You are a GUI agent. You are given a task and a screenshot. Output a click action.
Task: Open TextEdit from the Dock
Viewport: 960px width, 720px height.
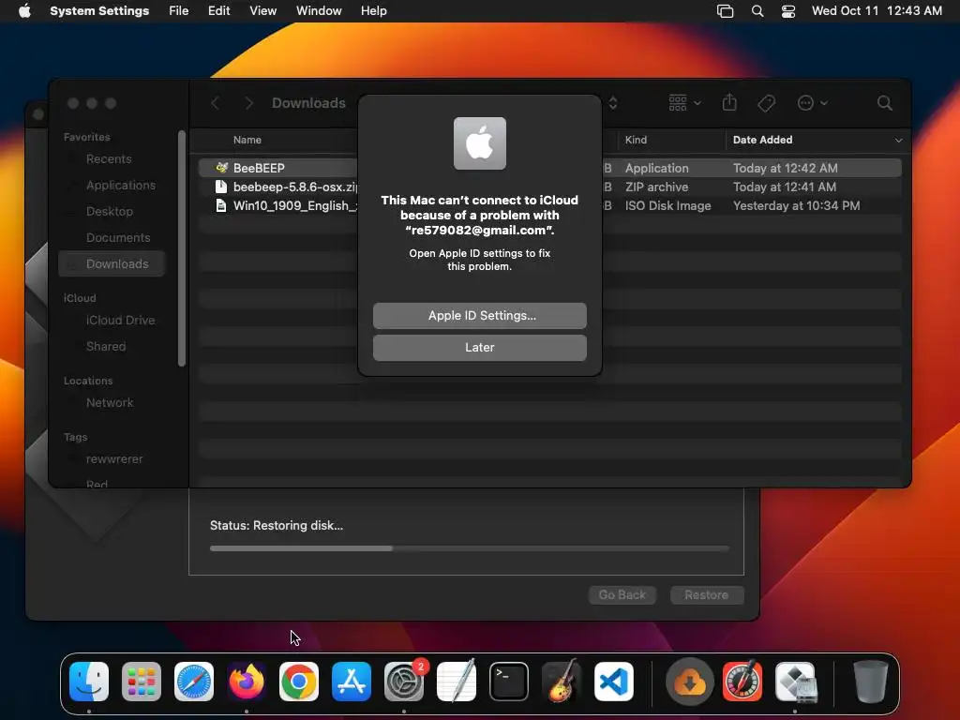click(x=457, y=682)
